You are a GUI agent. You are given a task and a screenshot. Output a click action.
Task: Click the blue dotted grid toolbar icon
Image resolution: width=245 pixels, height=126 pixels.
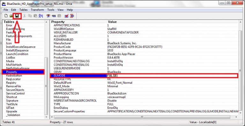pyautogui.click(x=41, y=16)
